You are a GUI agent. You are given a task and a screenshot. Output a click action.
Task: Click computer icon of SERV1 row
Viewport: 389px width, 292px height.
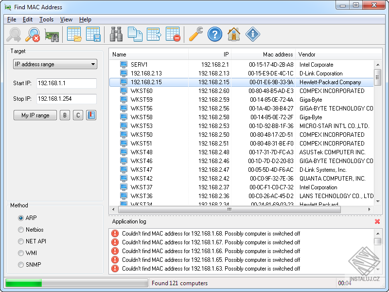click(x=124, y=65)
